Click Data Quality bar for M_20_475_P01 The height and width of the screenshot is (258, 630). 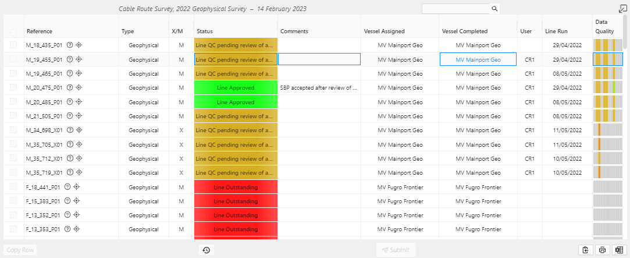pos(607,87)
